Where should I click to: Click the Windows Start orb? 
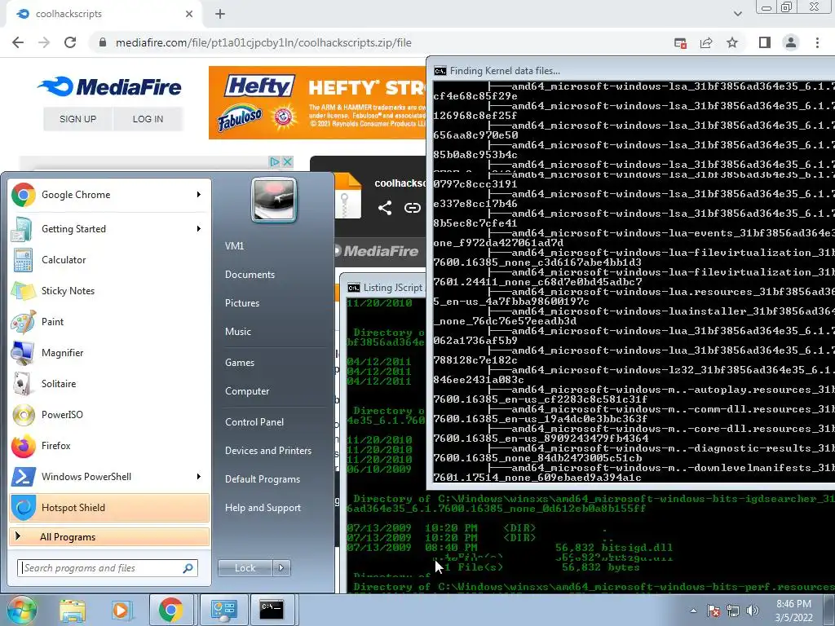pos(21,610)
